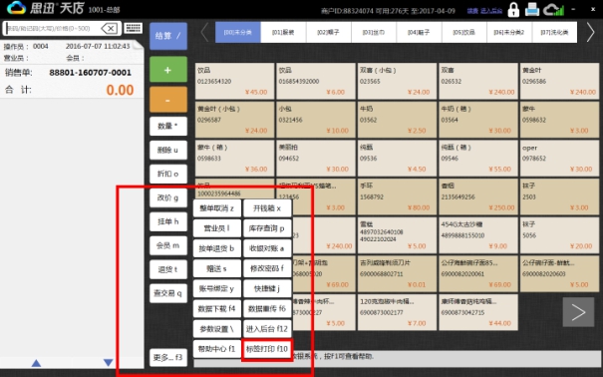Select the 手环 product tile priced ¥80.00
The width and height of the screenshot is (603, 377).
pyautogui.click(x=397, y=196)
